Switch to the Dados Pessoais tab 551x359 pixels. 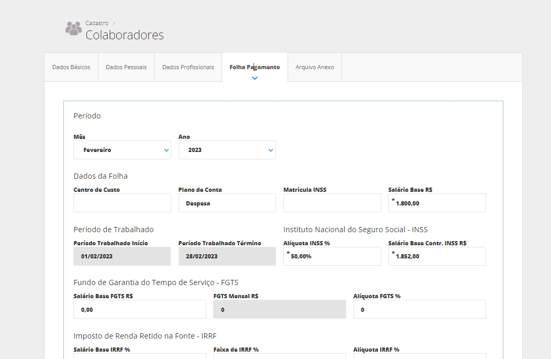pos(126,67)
